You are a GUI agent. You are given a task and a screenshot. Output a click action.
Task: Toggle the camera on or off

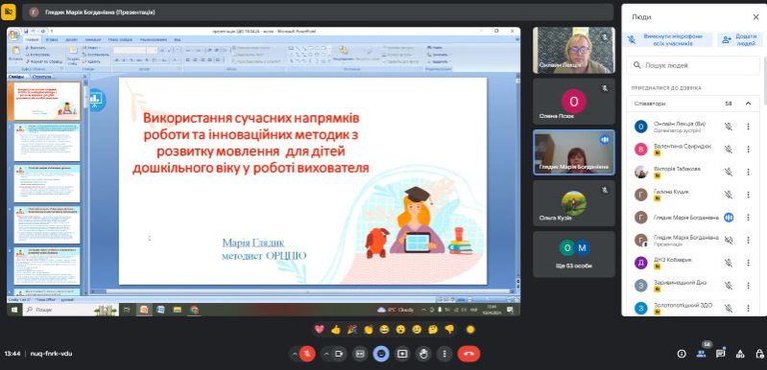[338, 354]
